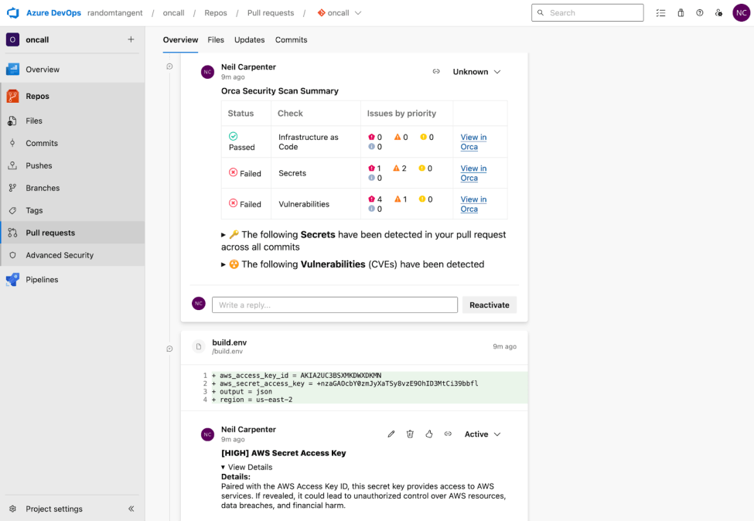Click the timeline marker beside build.env thread
Screen dimensions: 754x521
169,349
